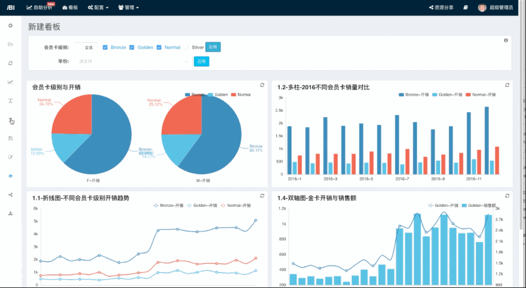The width and height of the screenshot is (526, 288).
Task: Open the 年份 select dropdown
Action: click(134, 61)
